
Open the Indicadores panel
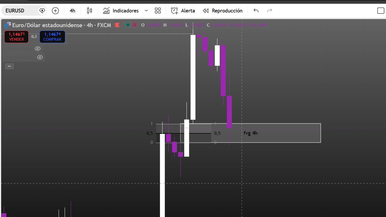(x=121, y=11)
